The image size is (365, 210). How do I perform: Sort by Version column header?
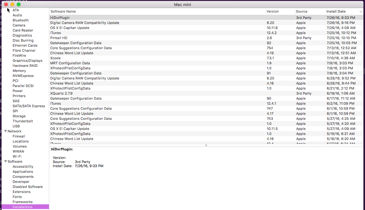[x=272, y=11]
